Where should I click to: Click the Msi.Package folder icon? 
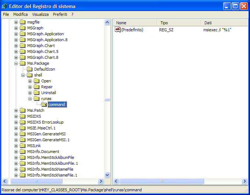tap(23, 63)
